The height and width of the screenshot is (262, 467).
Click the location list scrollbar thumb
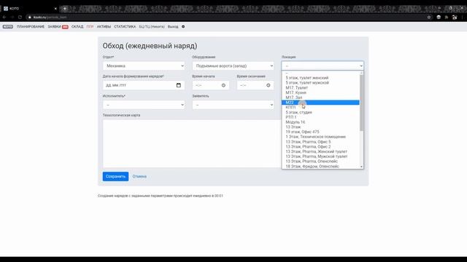pos(361,103)
